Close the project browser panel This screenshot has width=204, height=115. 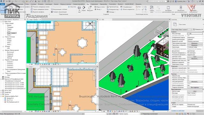tap(25, 19)
